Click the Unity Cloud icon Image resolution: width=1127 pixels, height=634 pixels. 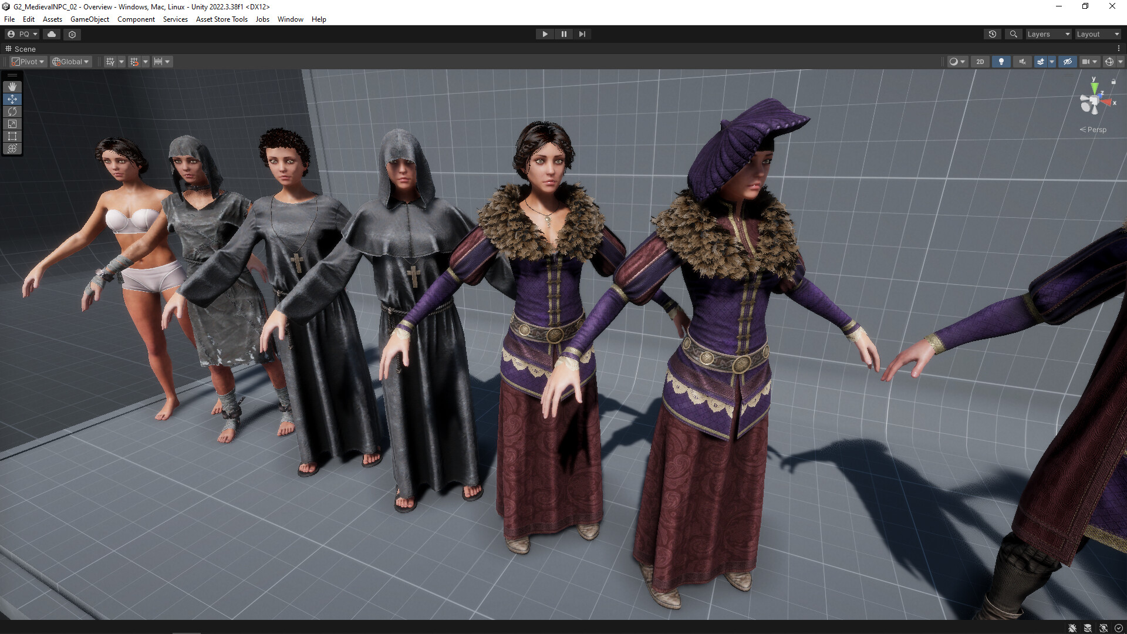point(51,34)
